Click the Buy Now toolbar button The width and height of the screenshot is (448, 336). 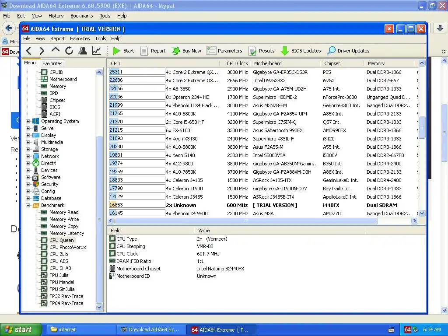click(x=186, y=51)
